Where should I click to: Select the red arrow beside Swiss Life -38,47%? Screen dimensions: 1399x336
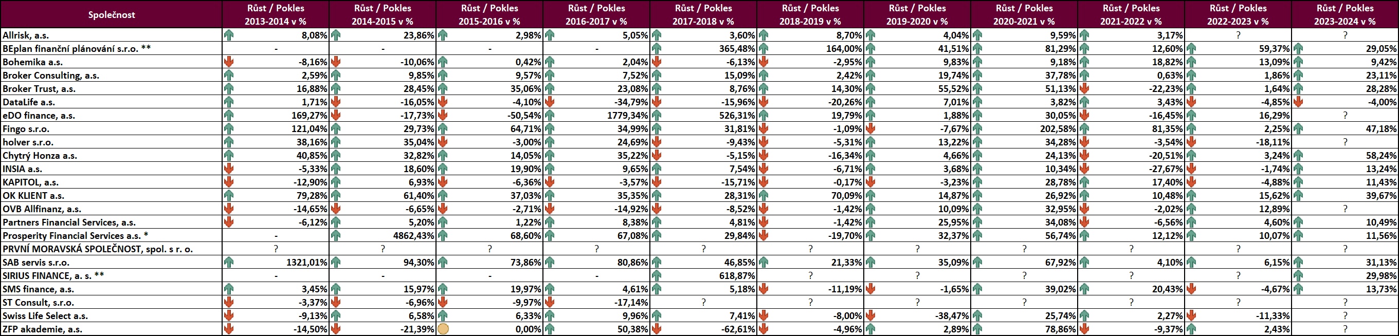870,315
